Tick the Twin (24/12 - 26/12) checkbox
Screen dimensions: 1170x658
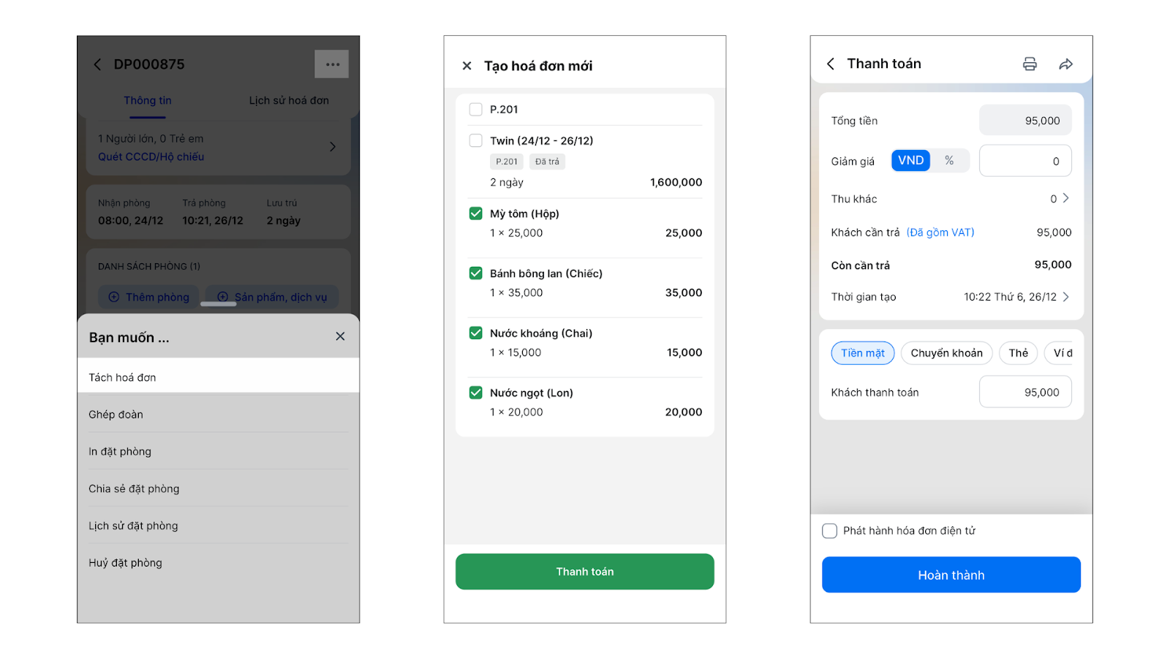[476, 140]
